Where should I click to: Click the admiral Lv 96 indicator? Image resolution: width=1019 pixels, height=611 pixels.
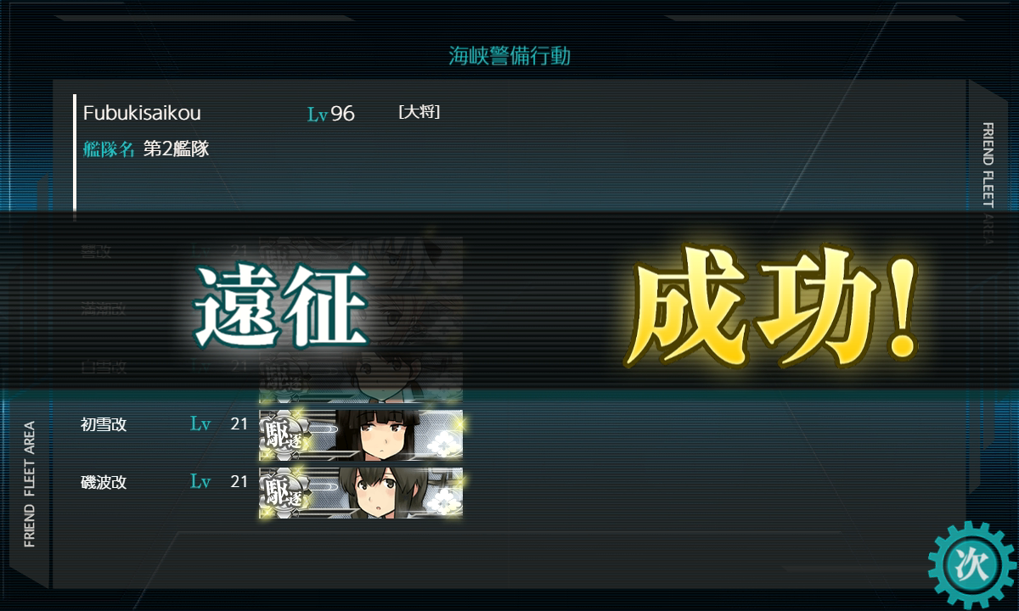click(331, 114)
